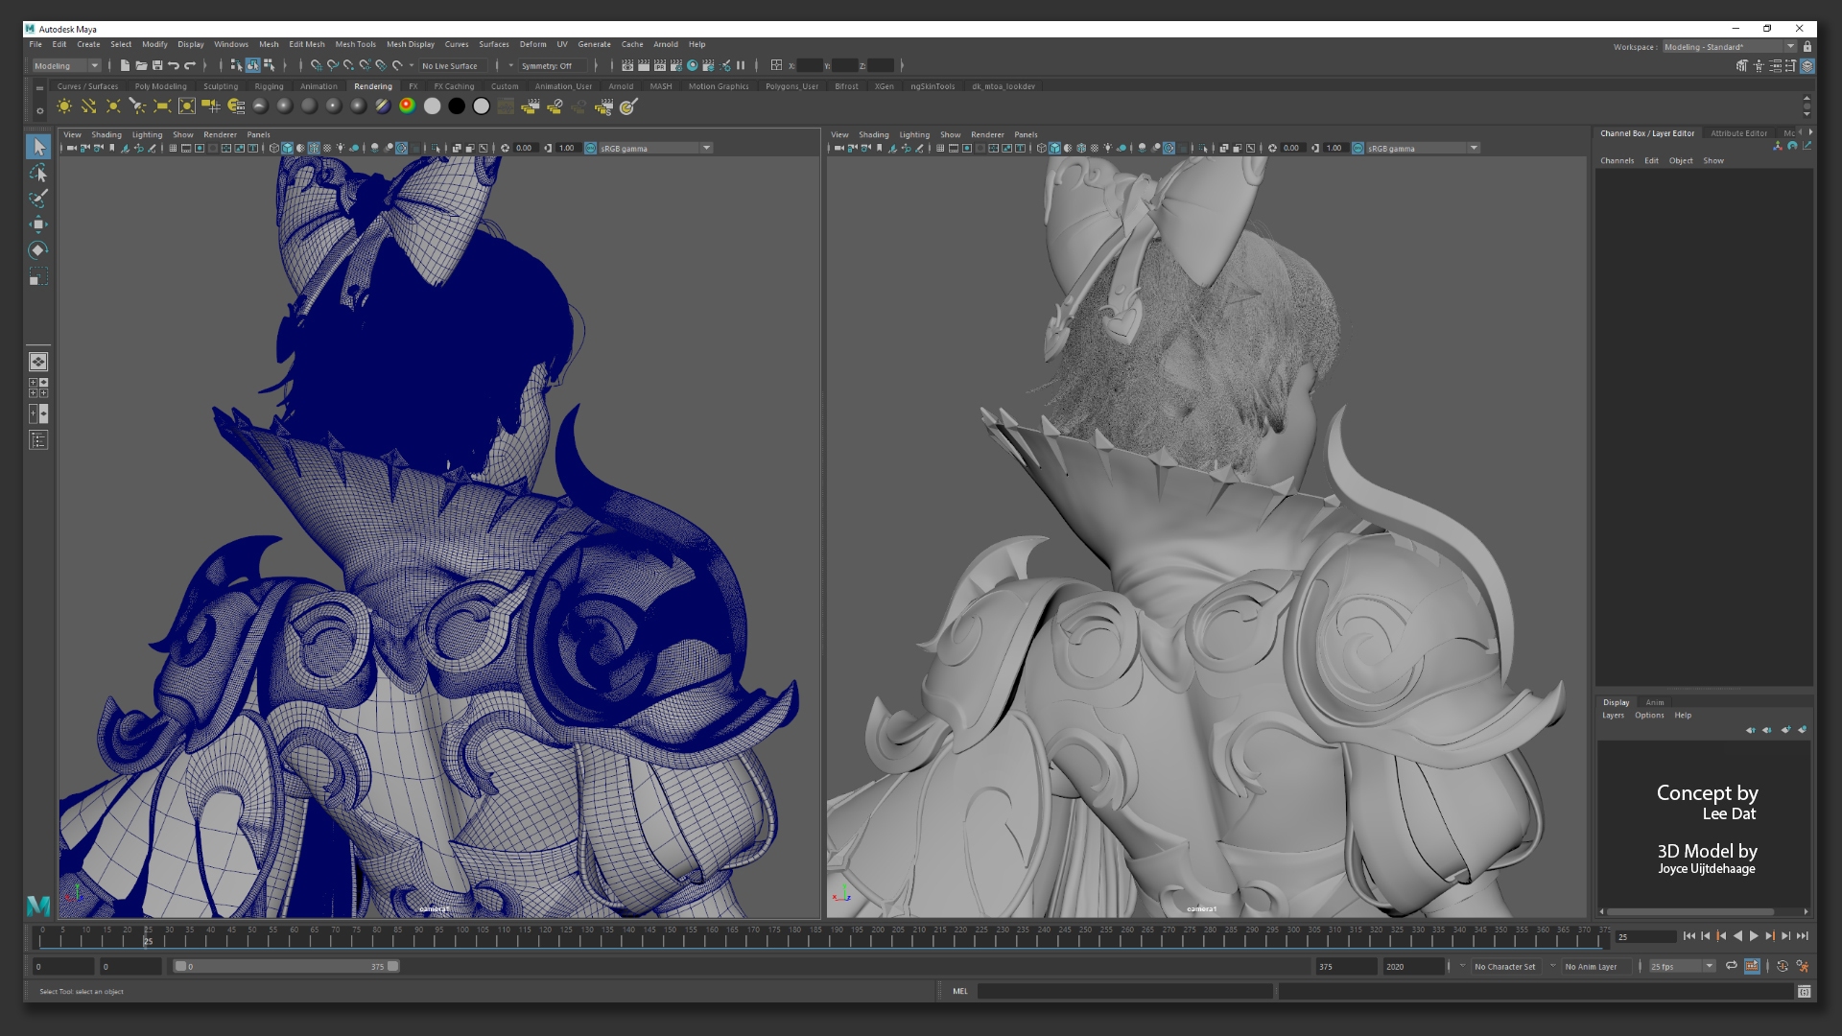Activate the Scale tool in toolbox
This screenshot has height=1036, width=1842.
[x=38, y=277]
